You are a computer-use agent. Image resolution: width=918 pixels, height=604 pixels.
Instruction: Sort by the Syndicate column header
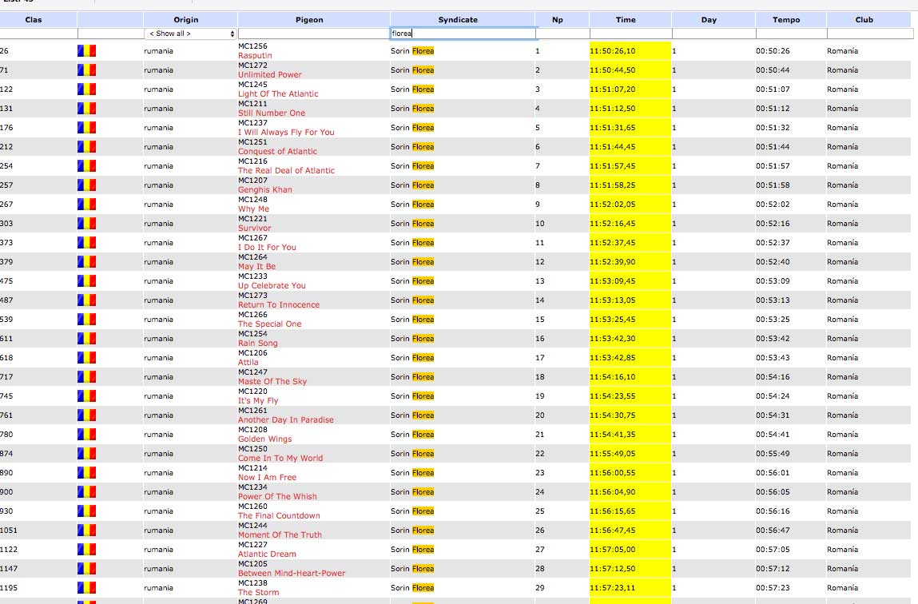(x=458, y=20)
